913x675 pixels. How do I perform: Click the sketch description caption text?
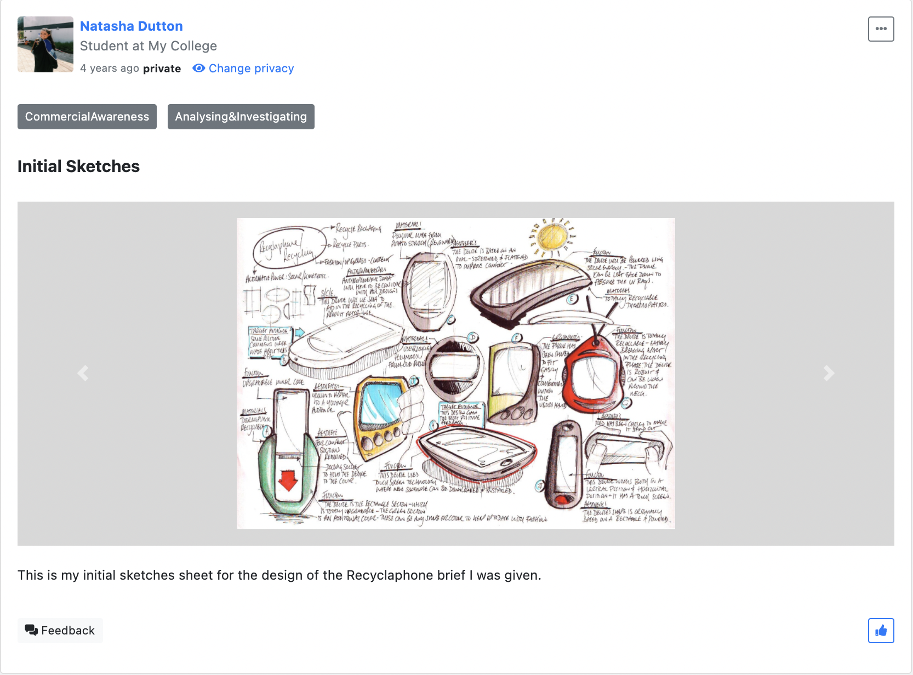279,575
